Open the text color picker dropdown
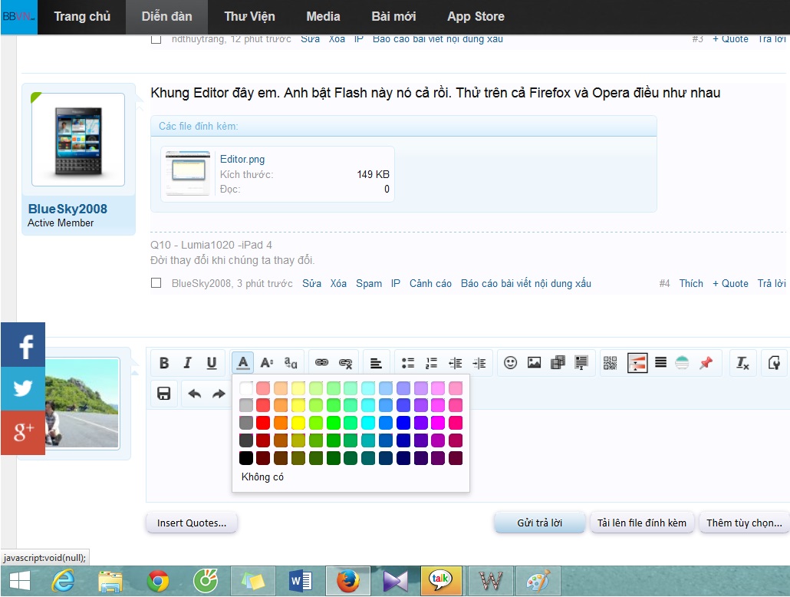 pyautogui.click(x=243, y=363)
